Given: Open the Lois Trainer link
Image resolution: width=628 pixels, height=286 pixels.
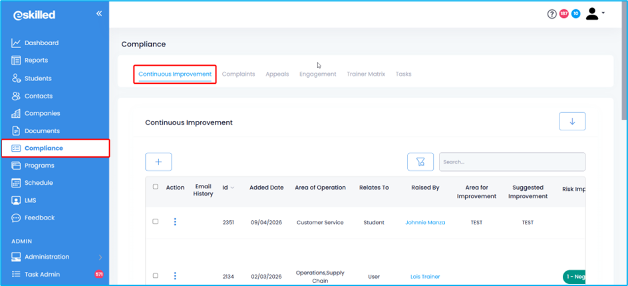Looking at the screenshot, I should pyautogui.click(x=425, y=277).
